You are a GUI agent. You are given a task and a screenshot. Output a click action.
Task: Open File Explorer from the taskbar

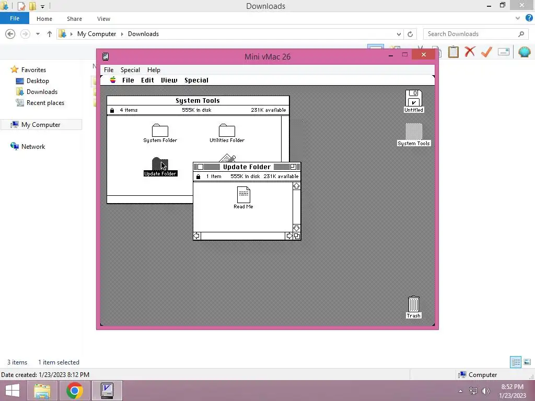[x=42, y=391]
